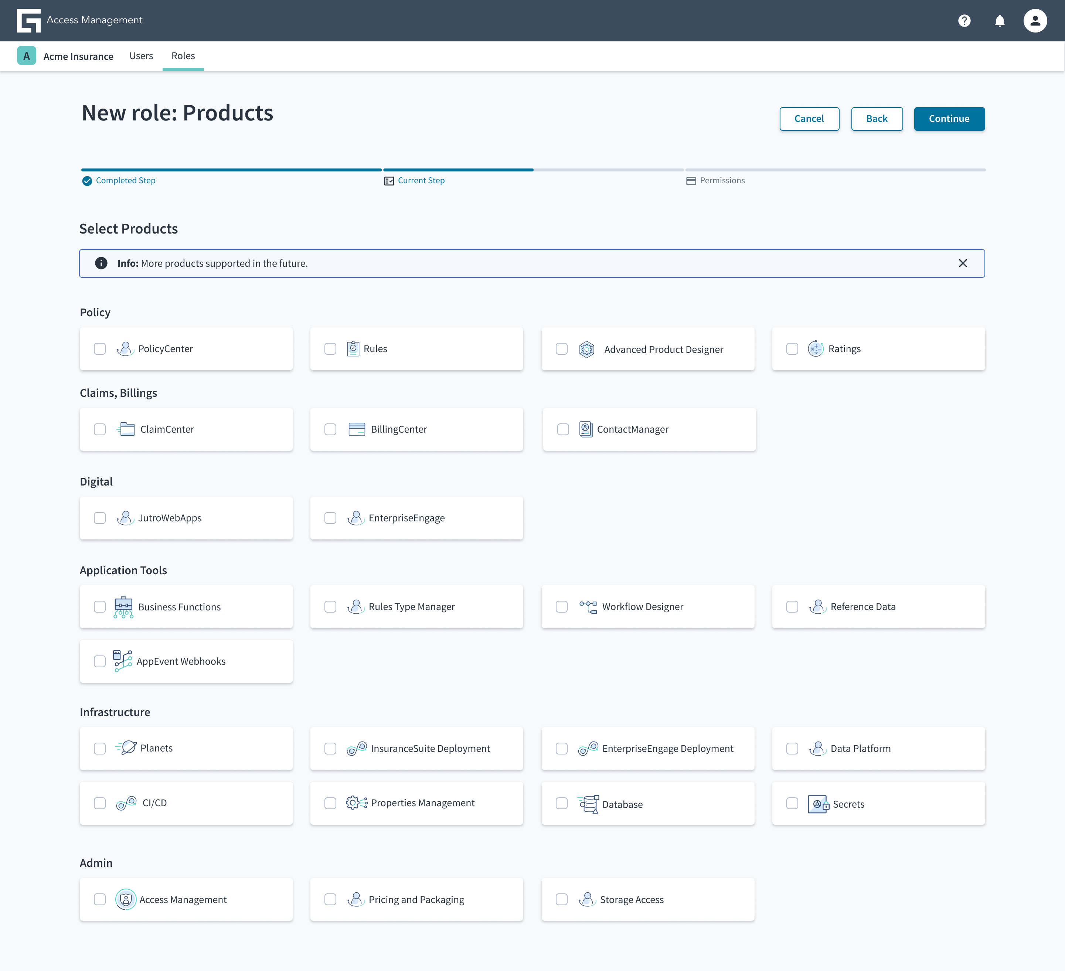The height and width of the screenshot is (971, 1065).
Task: Click the AppEvent Webhooks icon
Action: (123, 661)
